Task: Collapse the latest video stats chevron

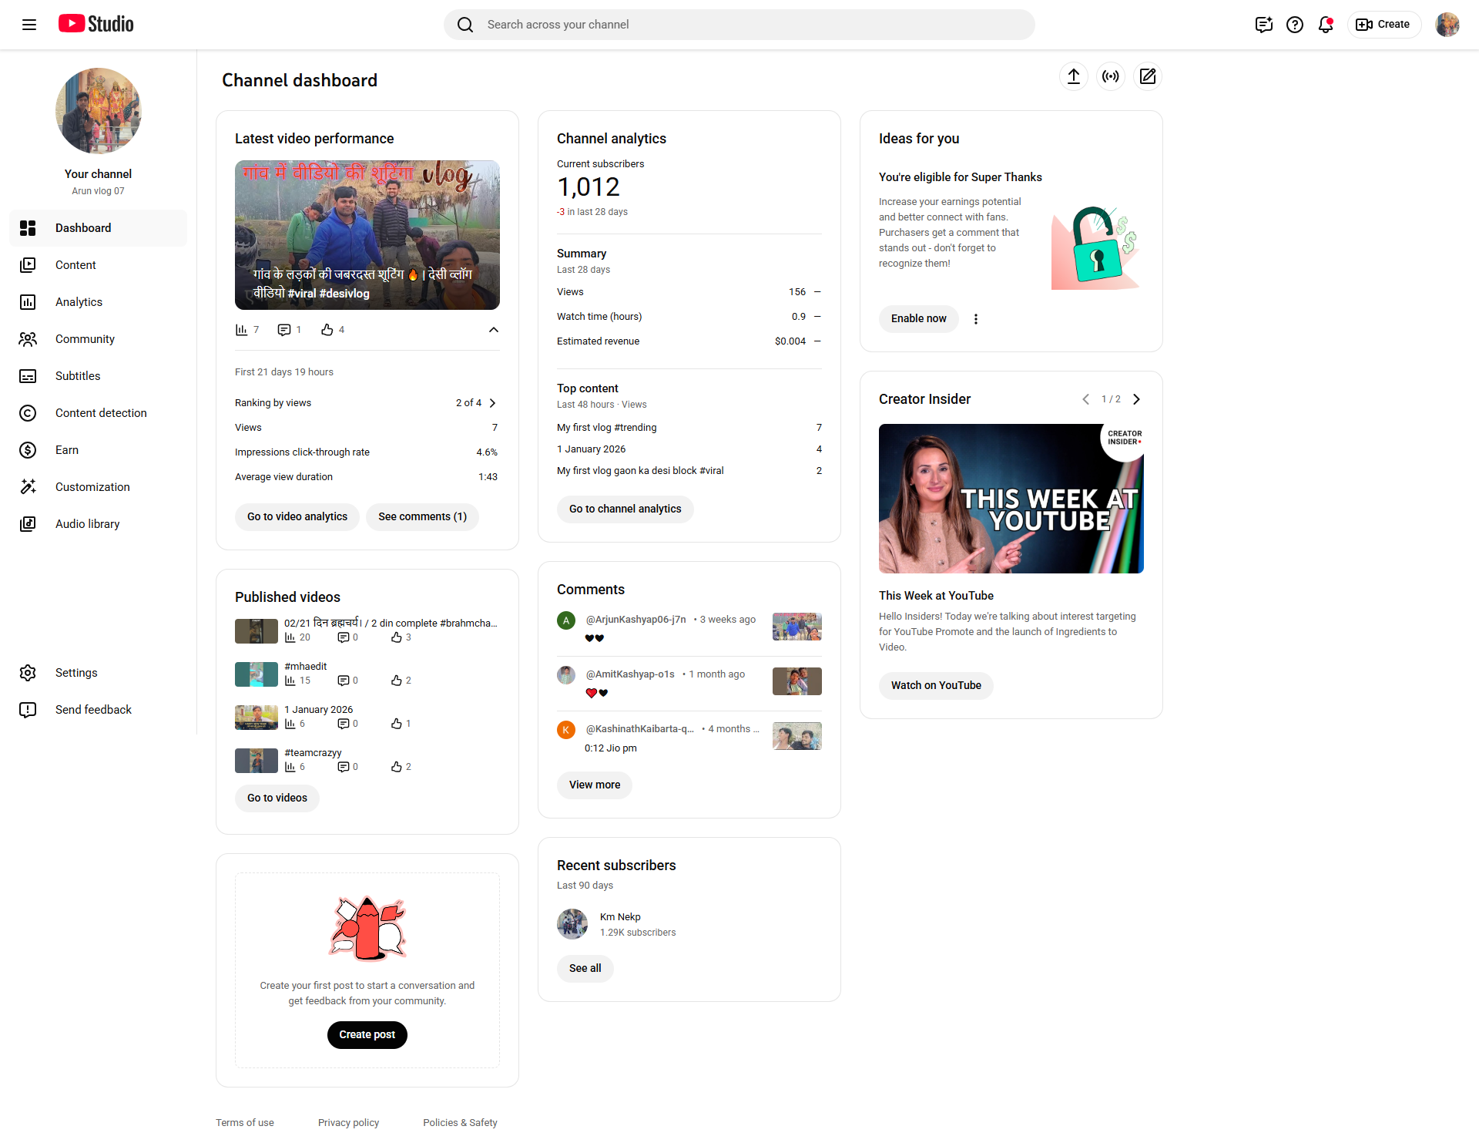Action: coord(493,330)
